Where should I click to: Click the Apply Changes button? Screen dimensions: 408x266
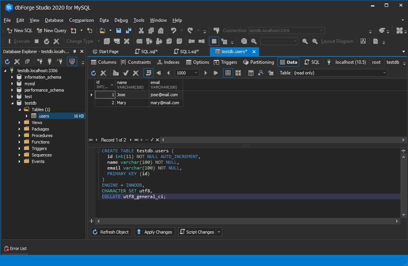[x=155, y=232]
